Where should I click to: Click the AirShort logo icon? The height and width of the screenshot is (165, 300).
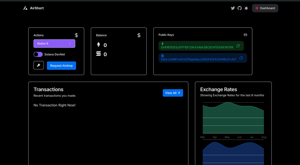(25, 8)
